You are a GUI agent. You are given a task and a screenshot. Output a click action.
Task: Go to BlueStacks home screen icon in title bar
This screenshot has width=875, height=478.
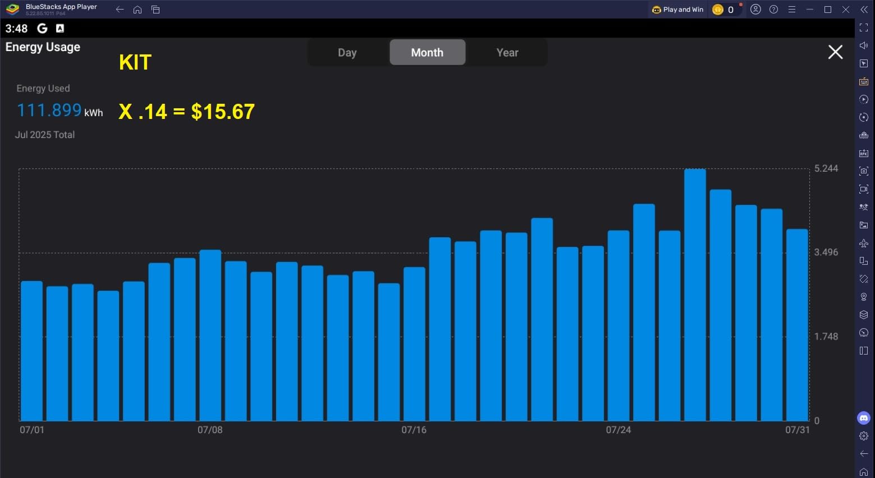point(138,10)
